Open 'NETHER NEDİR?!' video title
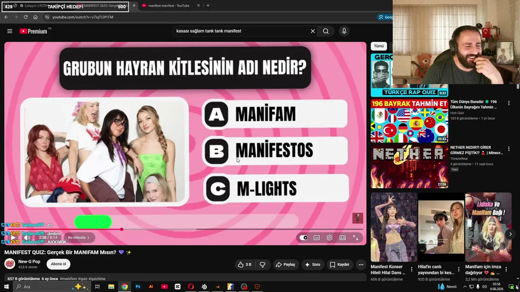This screenshot has height=292, width=520. pyautogui.click(x=477, y=150)
